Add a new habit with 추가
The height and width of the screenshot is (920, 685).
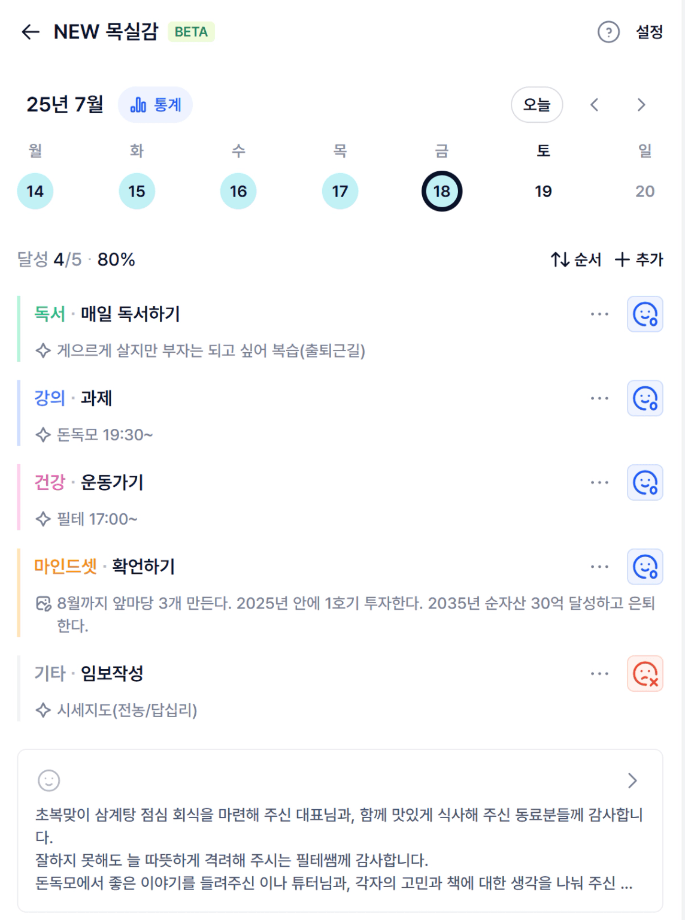tap(639, 259)
